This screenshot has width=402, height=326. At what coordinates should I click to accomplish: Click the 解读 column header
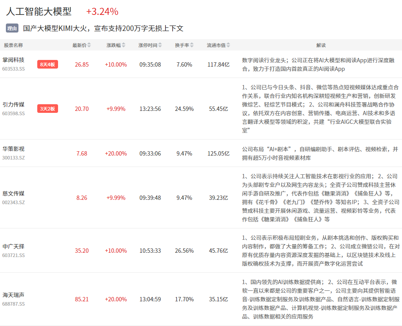click(x=321, y=45)
